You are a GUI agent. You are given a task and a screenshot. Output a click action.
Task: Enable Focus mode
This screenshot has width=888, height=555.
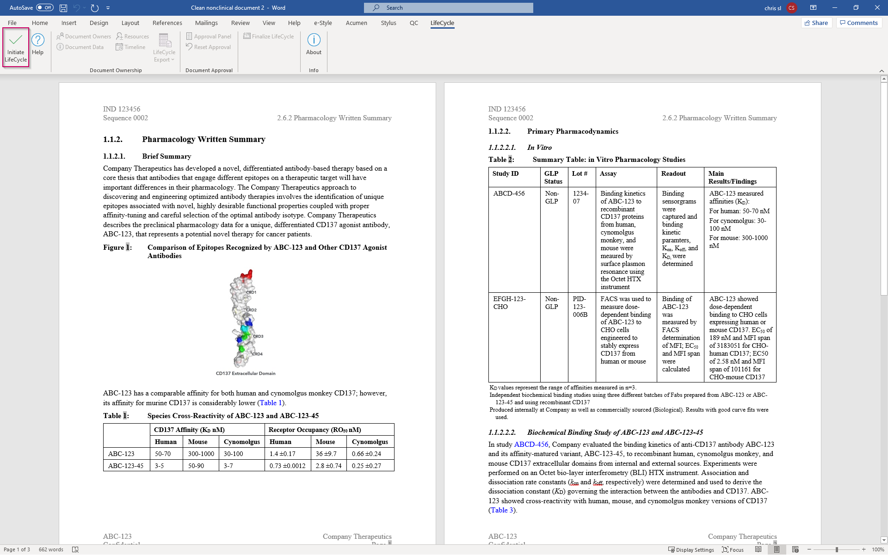point(733,550)
